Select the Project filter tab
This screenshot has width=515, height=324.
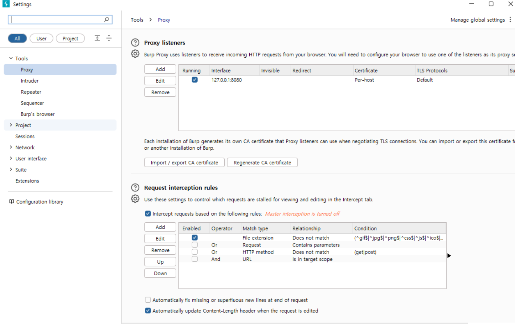70,38
